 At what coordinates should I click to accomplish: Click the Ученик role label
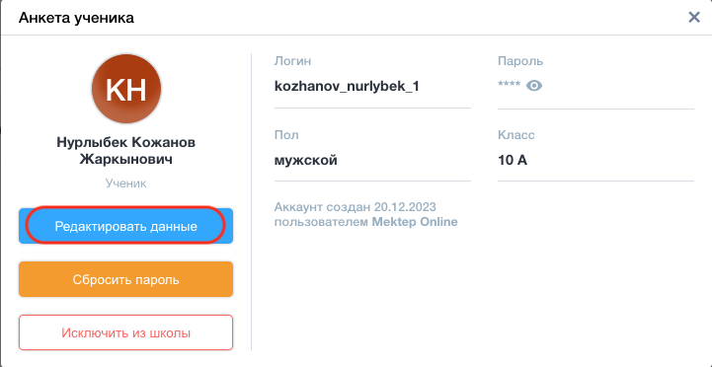pos(125,183)
